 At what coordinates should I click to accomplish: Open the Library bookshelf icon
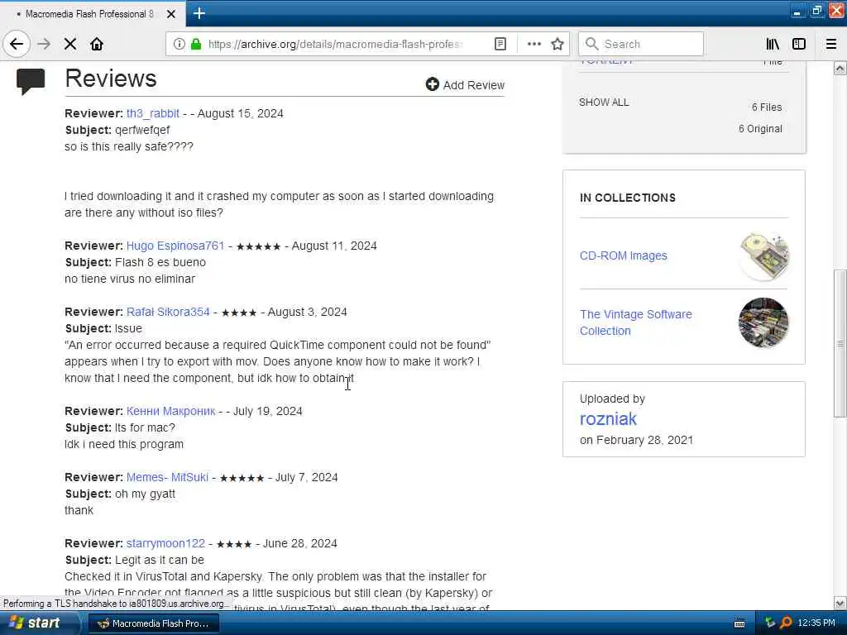(773, 44)
